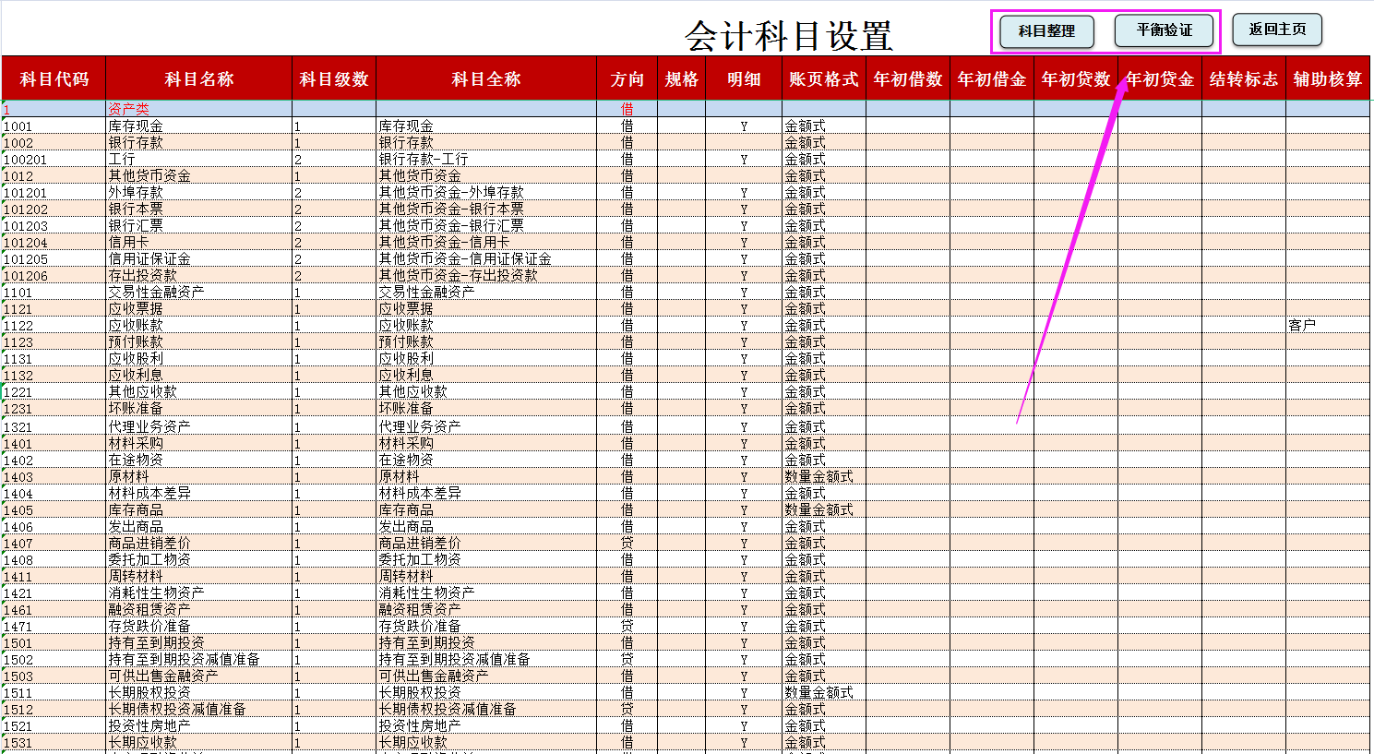Select the 账页格式 column header
This screenshot has width=1374, height=754.
(x=824, y=79)
